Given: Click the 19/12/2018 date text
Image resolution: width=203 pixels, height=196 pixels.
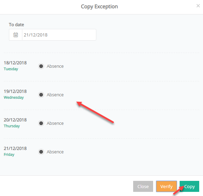Looking at the screenshot, I should tap(15, 91).
